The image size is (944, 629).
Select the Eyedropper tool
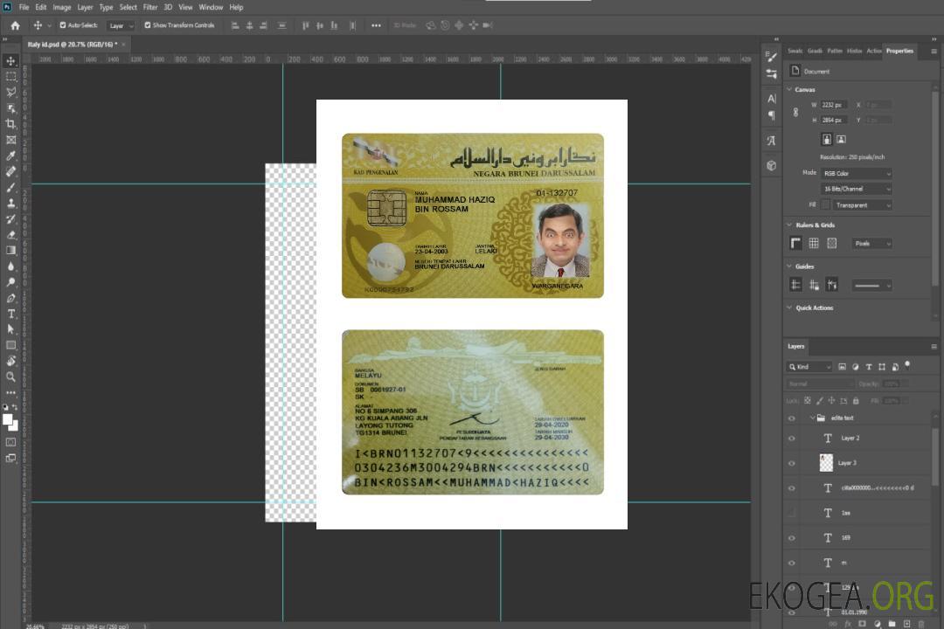tap(10, 156)
